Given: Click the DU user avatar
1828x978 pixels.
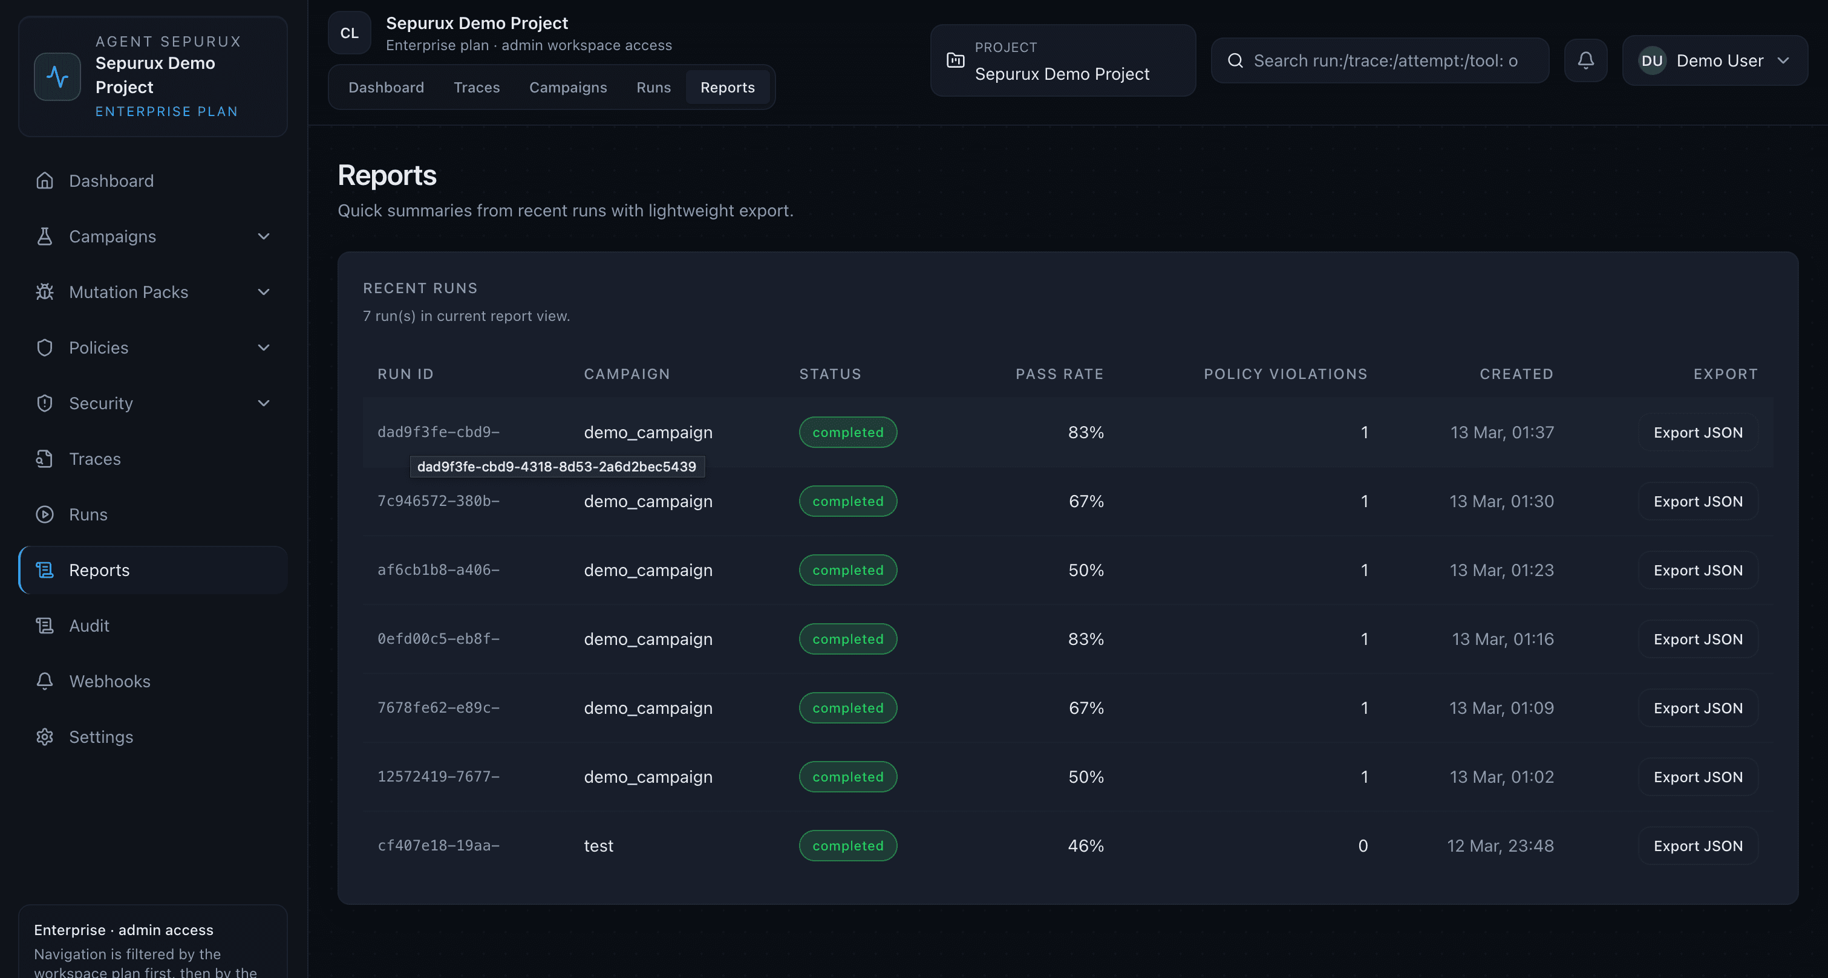Looking at the screenshot, I should pyautogui.click(x=1651, y=60).
